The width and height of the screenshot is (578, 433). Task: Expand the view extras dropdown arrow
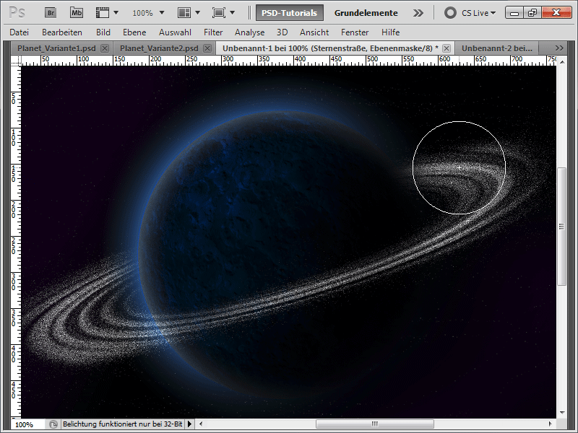pos(116,13)
